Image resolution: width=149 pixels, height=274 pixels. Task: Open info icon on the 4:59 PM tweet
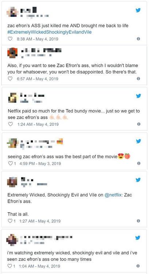point(138,163)
